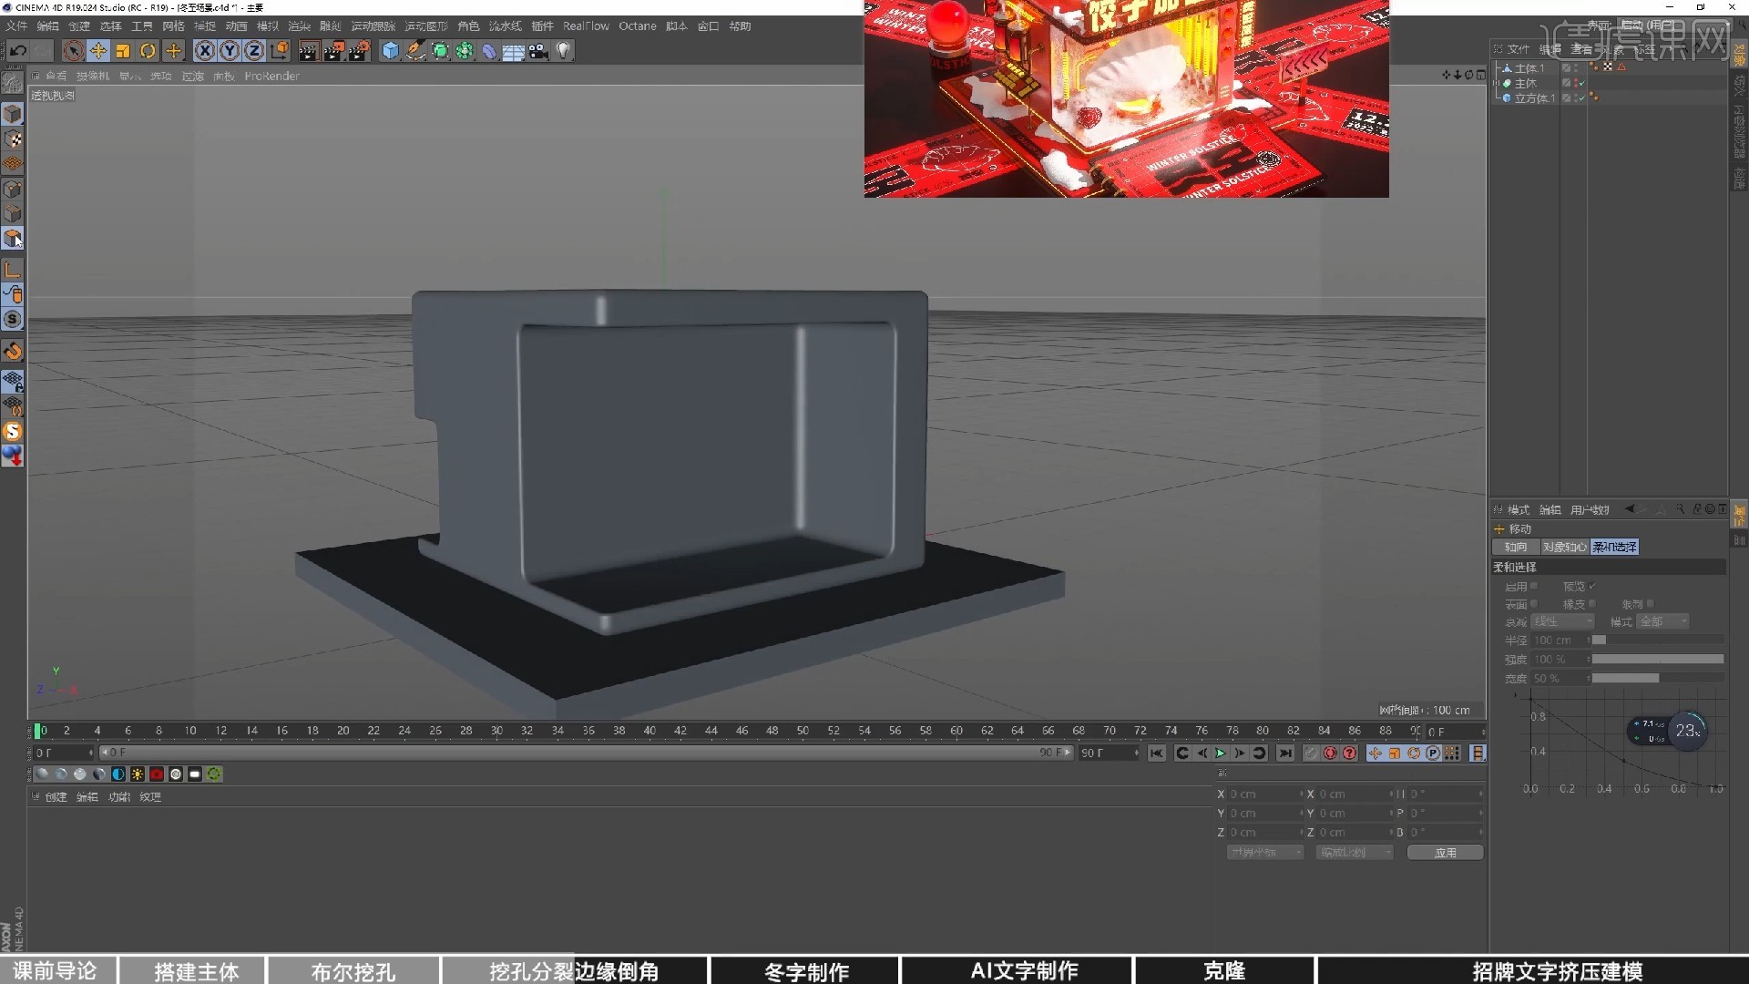
Task: Click the red record keyframe button
Action: pos(1330,753)
